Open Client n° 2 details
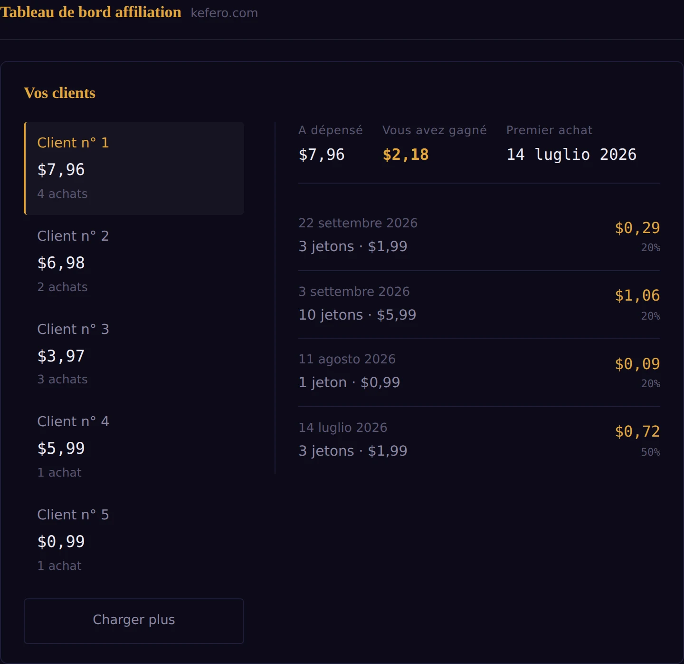The width and height of the screenshot is (684, 664). [134, 262]
